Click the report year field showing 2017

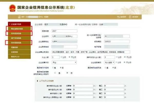coord(64,31)
